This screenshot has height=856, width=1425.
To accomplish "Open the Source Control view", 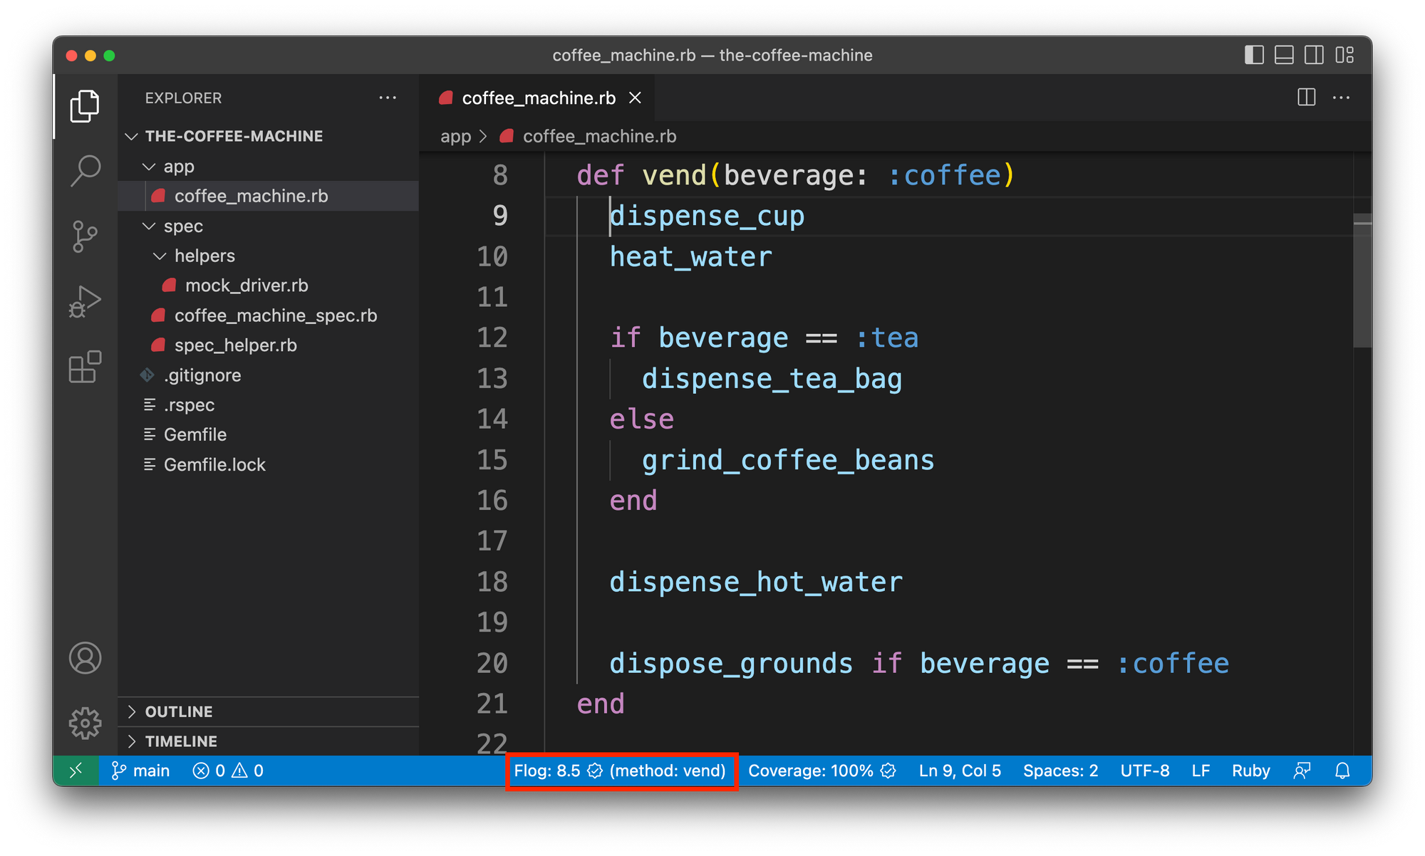I will click(x=85, y=236).
